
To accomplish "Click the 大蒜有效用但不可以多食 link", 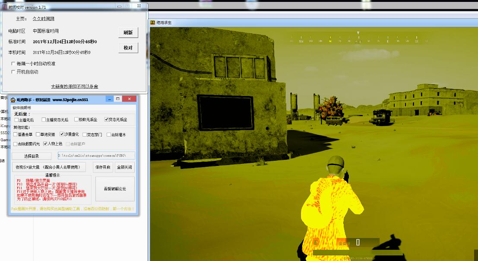I will point(75,86).
